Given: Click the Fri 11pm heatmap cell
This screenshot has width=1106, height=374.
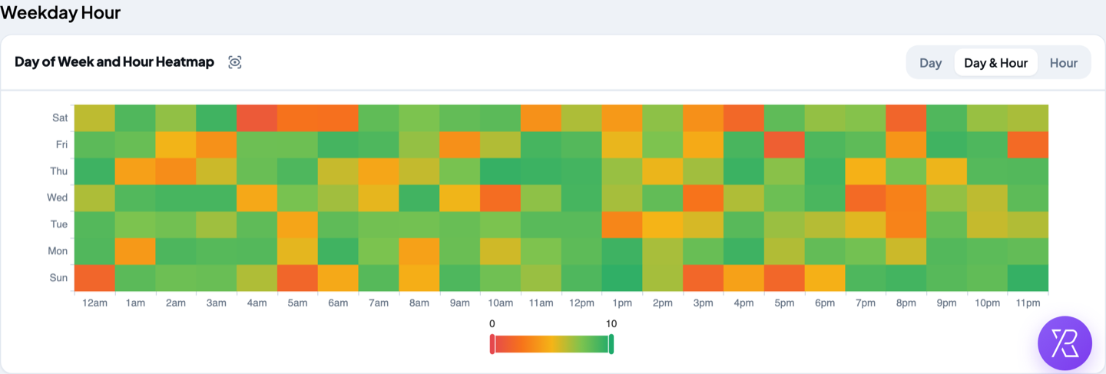Looking at the screenshot, I should click(1028, 144).
